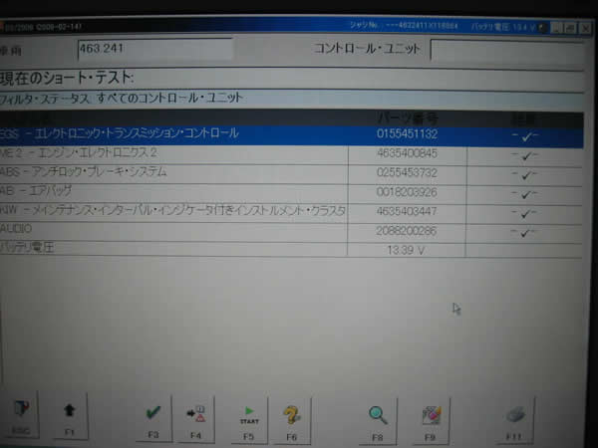Viewport: 598px width, 448px height.
Task: Click the F8 magnifying glass icon
Action: click(378, 411)
